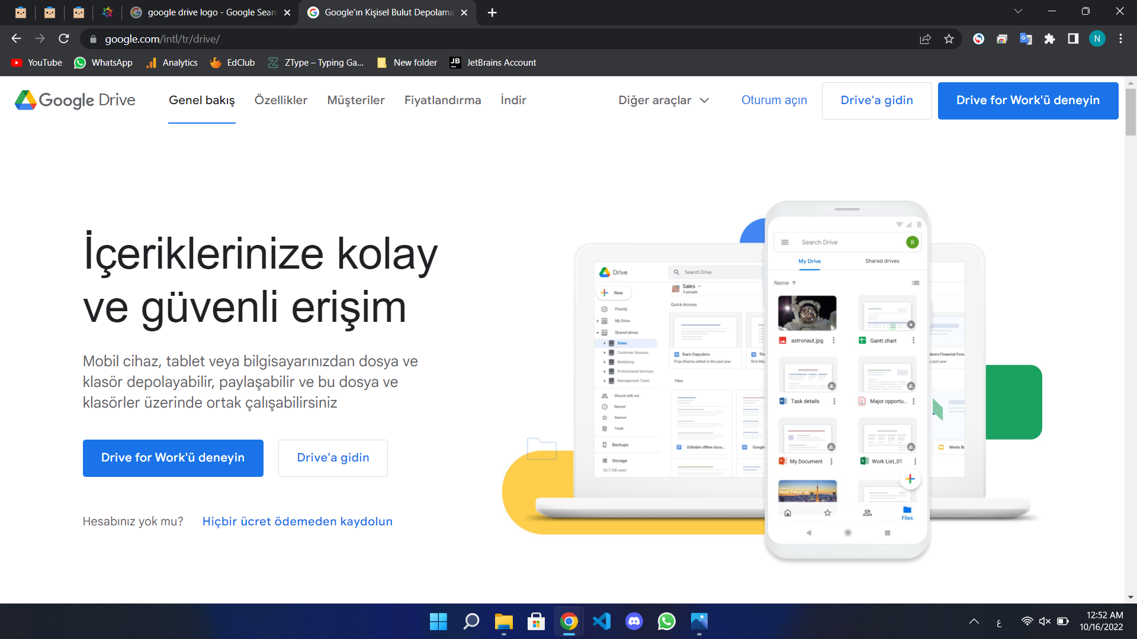Open the Chrome three-dot menu
Image resolution: width=1137 pixels, height=639 pixels.
pyautogui.click(x=1120, y=39)
